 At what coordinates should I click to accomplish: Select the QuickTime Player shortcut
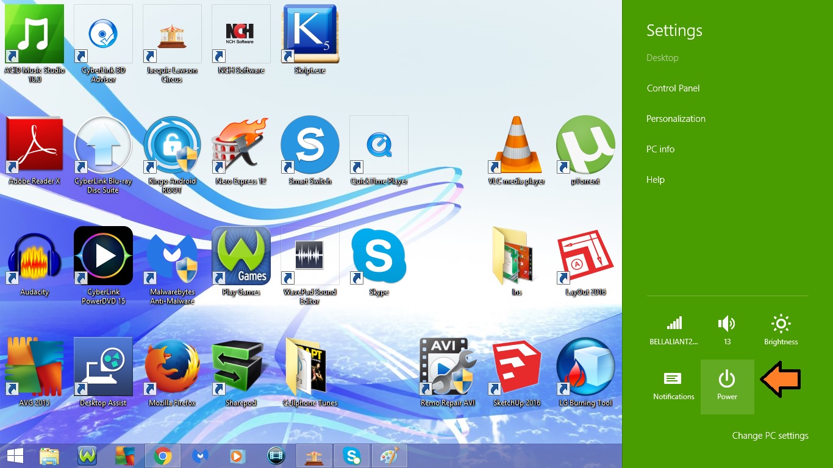click(379, 150)
